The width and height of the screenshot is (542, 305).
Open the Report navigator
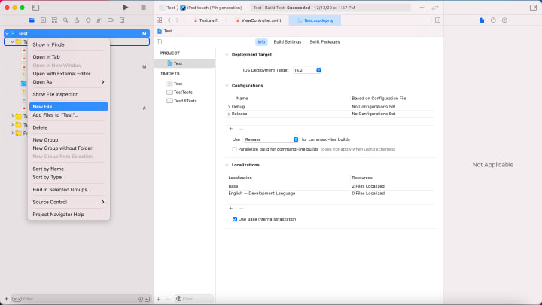[x=122, y=20]
